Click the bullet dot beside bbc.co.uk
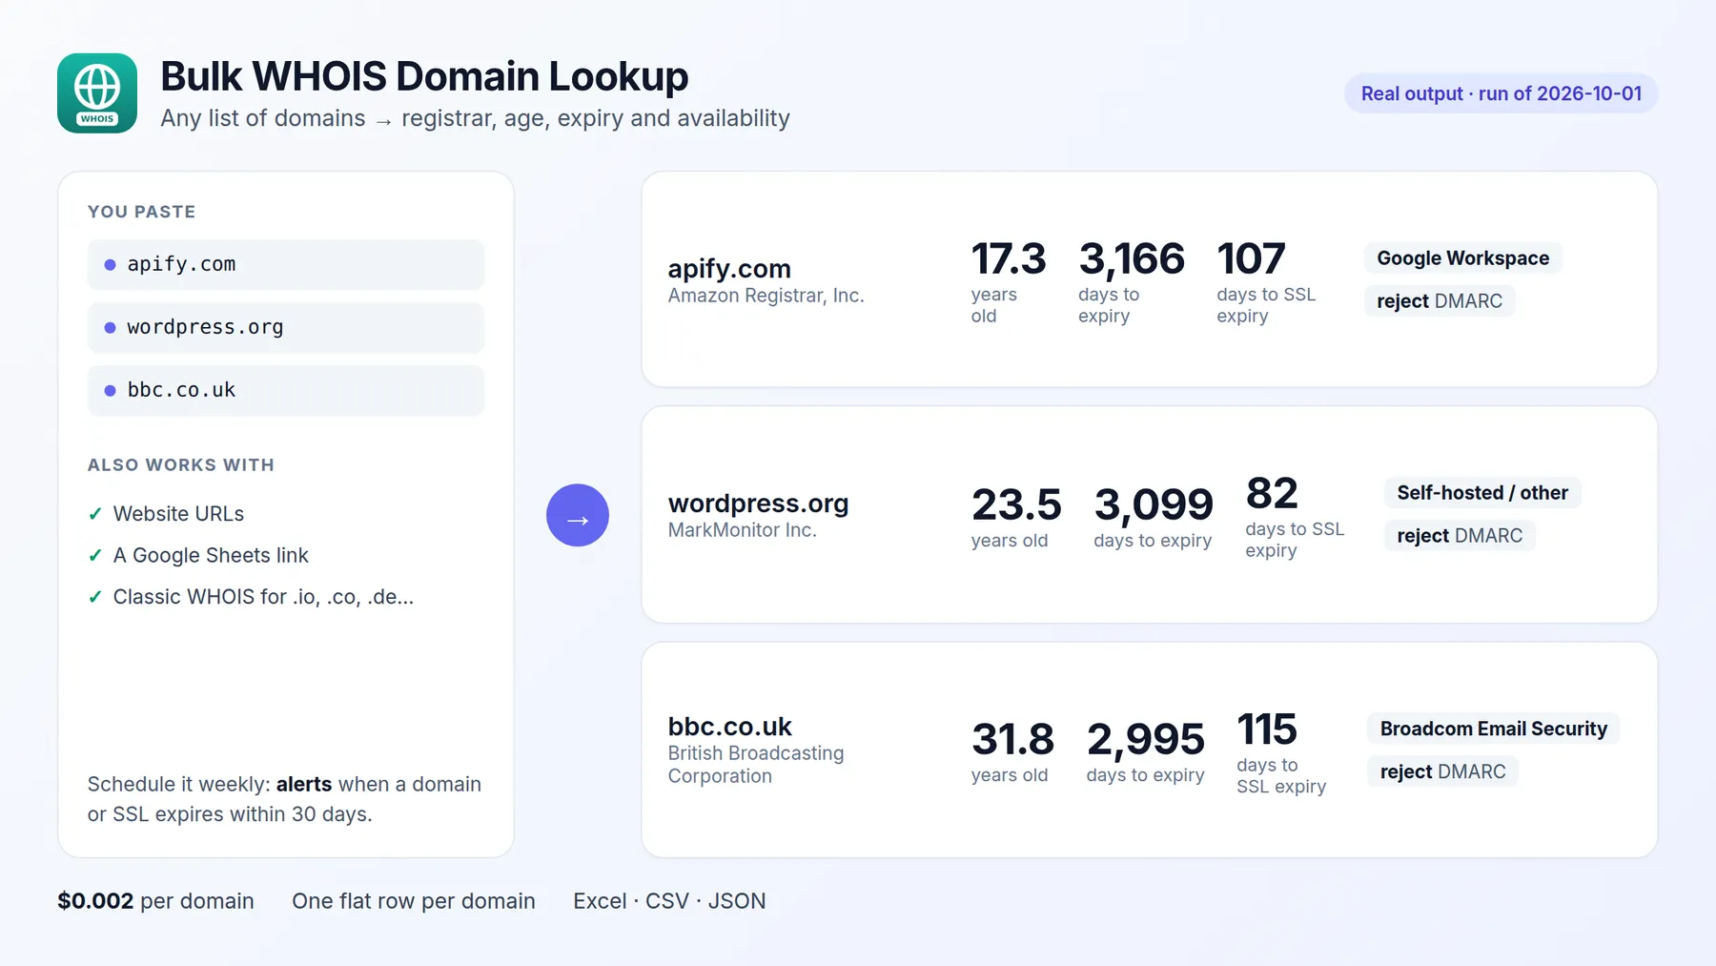This screenshot has height=966, width=1716. (110, 391)
